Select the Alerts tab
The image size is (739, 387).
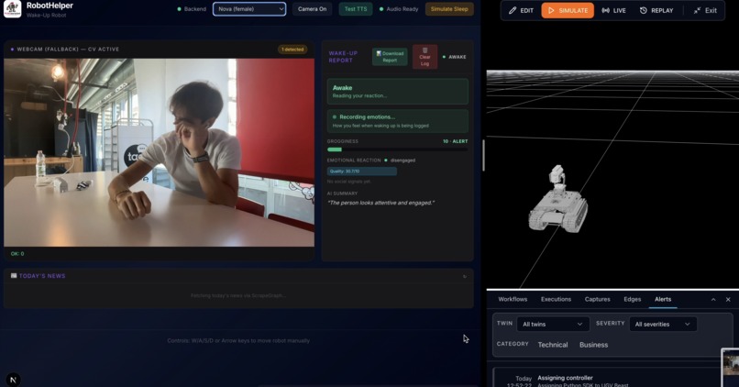[x=663, y=299]
